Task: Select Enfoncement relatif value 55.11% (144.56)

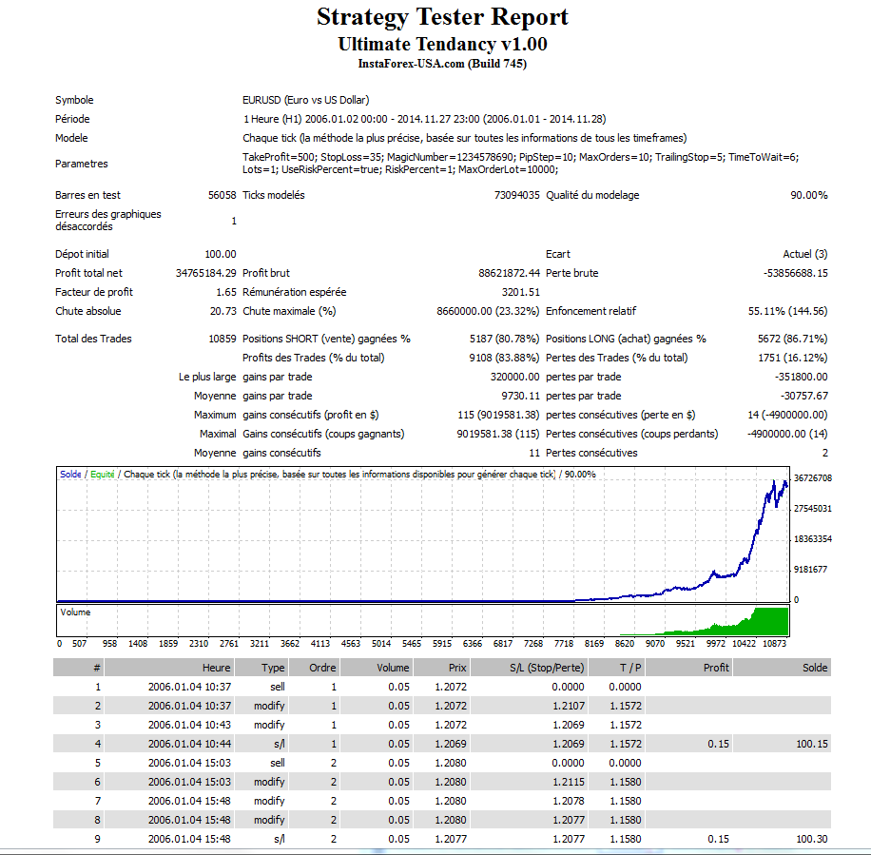Action: pos(787,311)
